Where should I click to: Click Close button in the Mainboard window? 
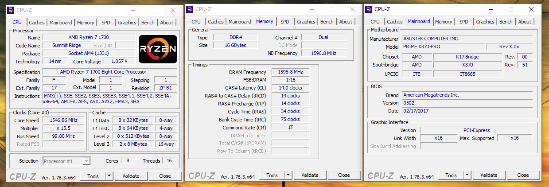click(x=523, y=175)
